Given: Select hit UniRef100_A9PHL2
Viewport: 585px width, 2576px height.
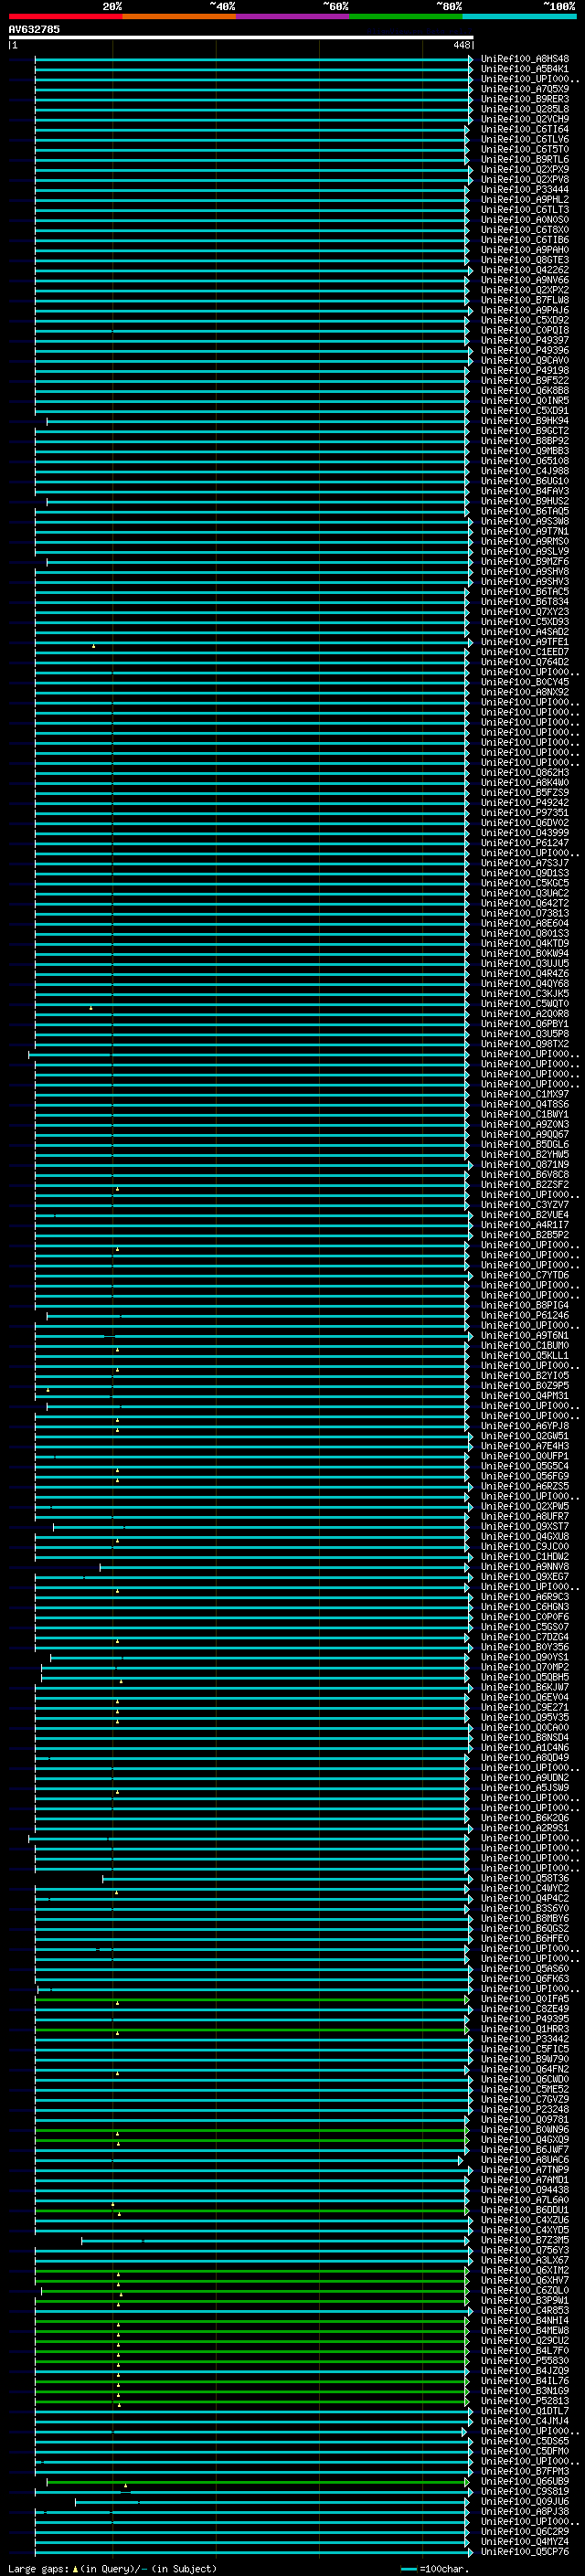Looking at the screenshot, I should point(525,199).
